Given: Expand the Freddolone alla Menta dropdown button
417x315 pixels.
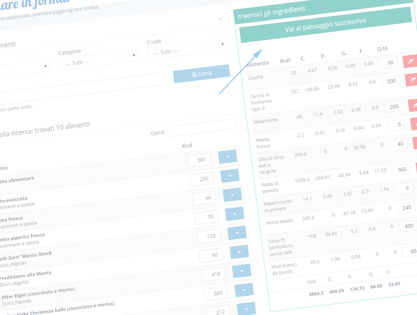Looking at the screenshot, I should click(x=239, y=252).
